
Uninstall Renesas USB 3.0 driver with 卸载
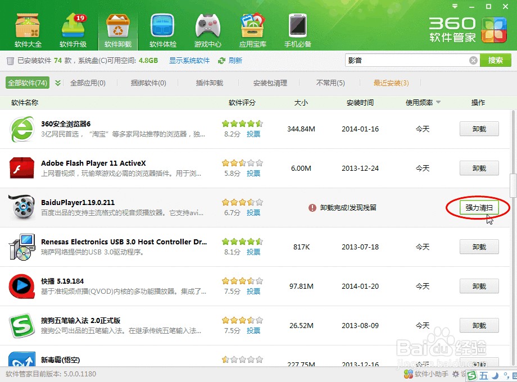pos(479,247)
